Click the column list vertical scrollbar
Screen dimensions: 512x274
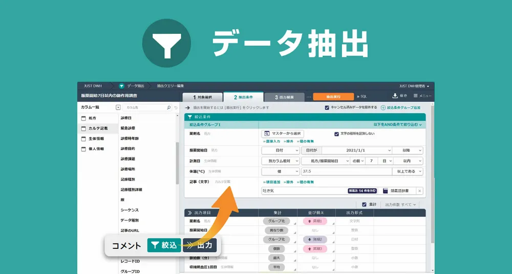click(177, 163)
